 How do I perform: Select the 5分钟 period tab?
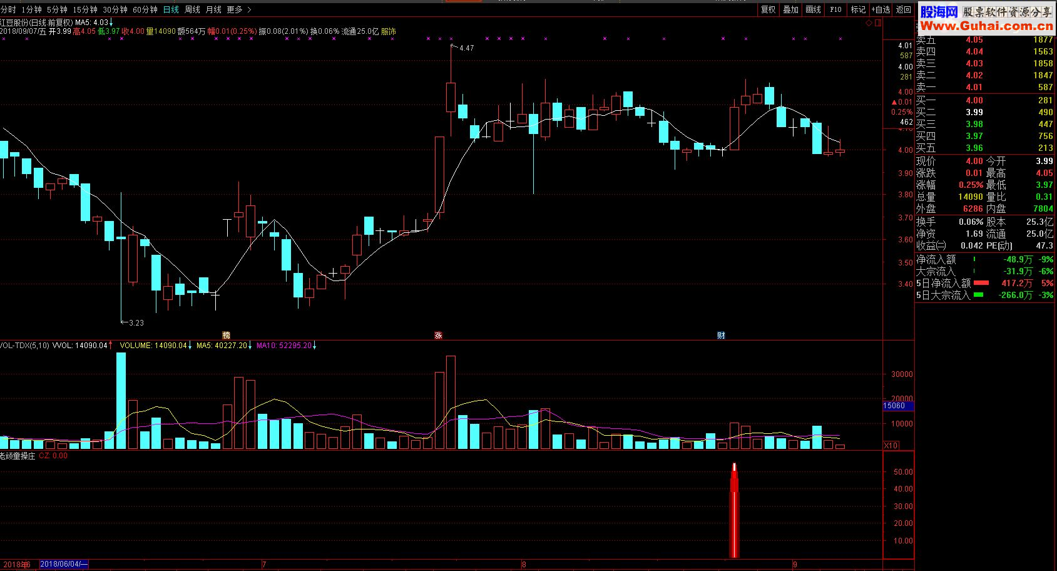pos(57,9)
